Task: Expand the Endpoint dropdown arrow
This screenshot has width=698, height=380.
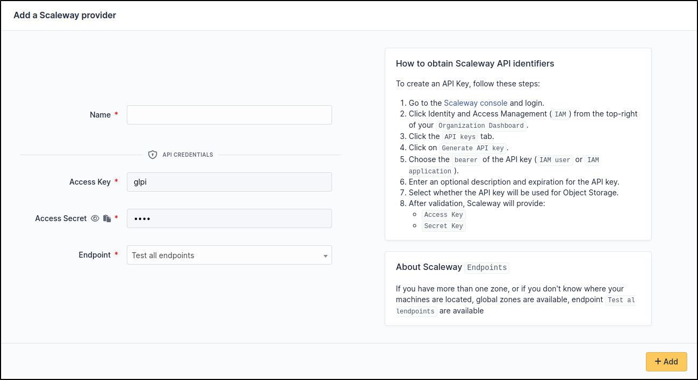Action: click(x=325, y=255)
